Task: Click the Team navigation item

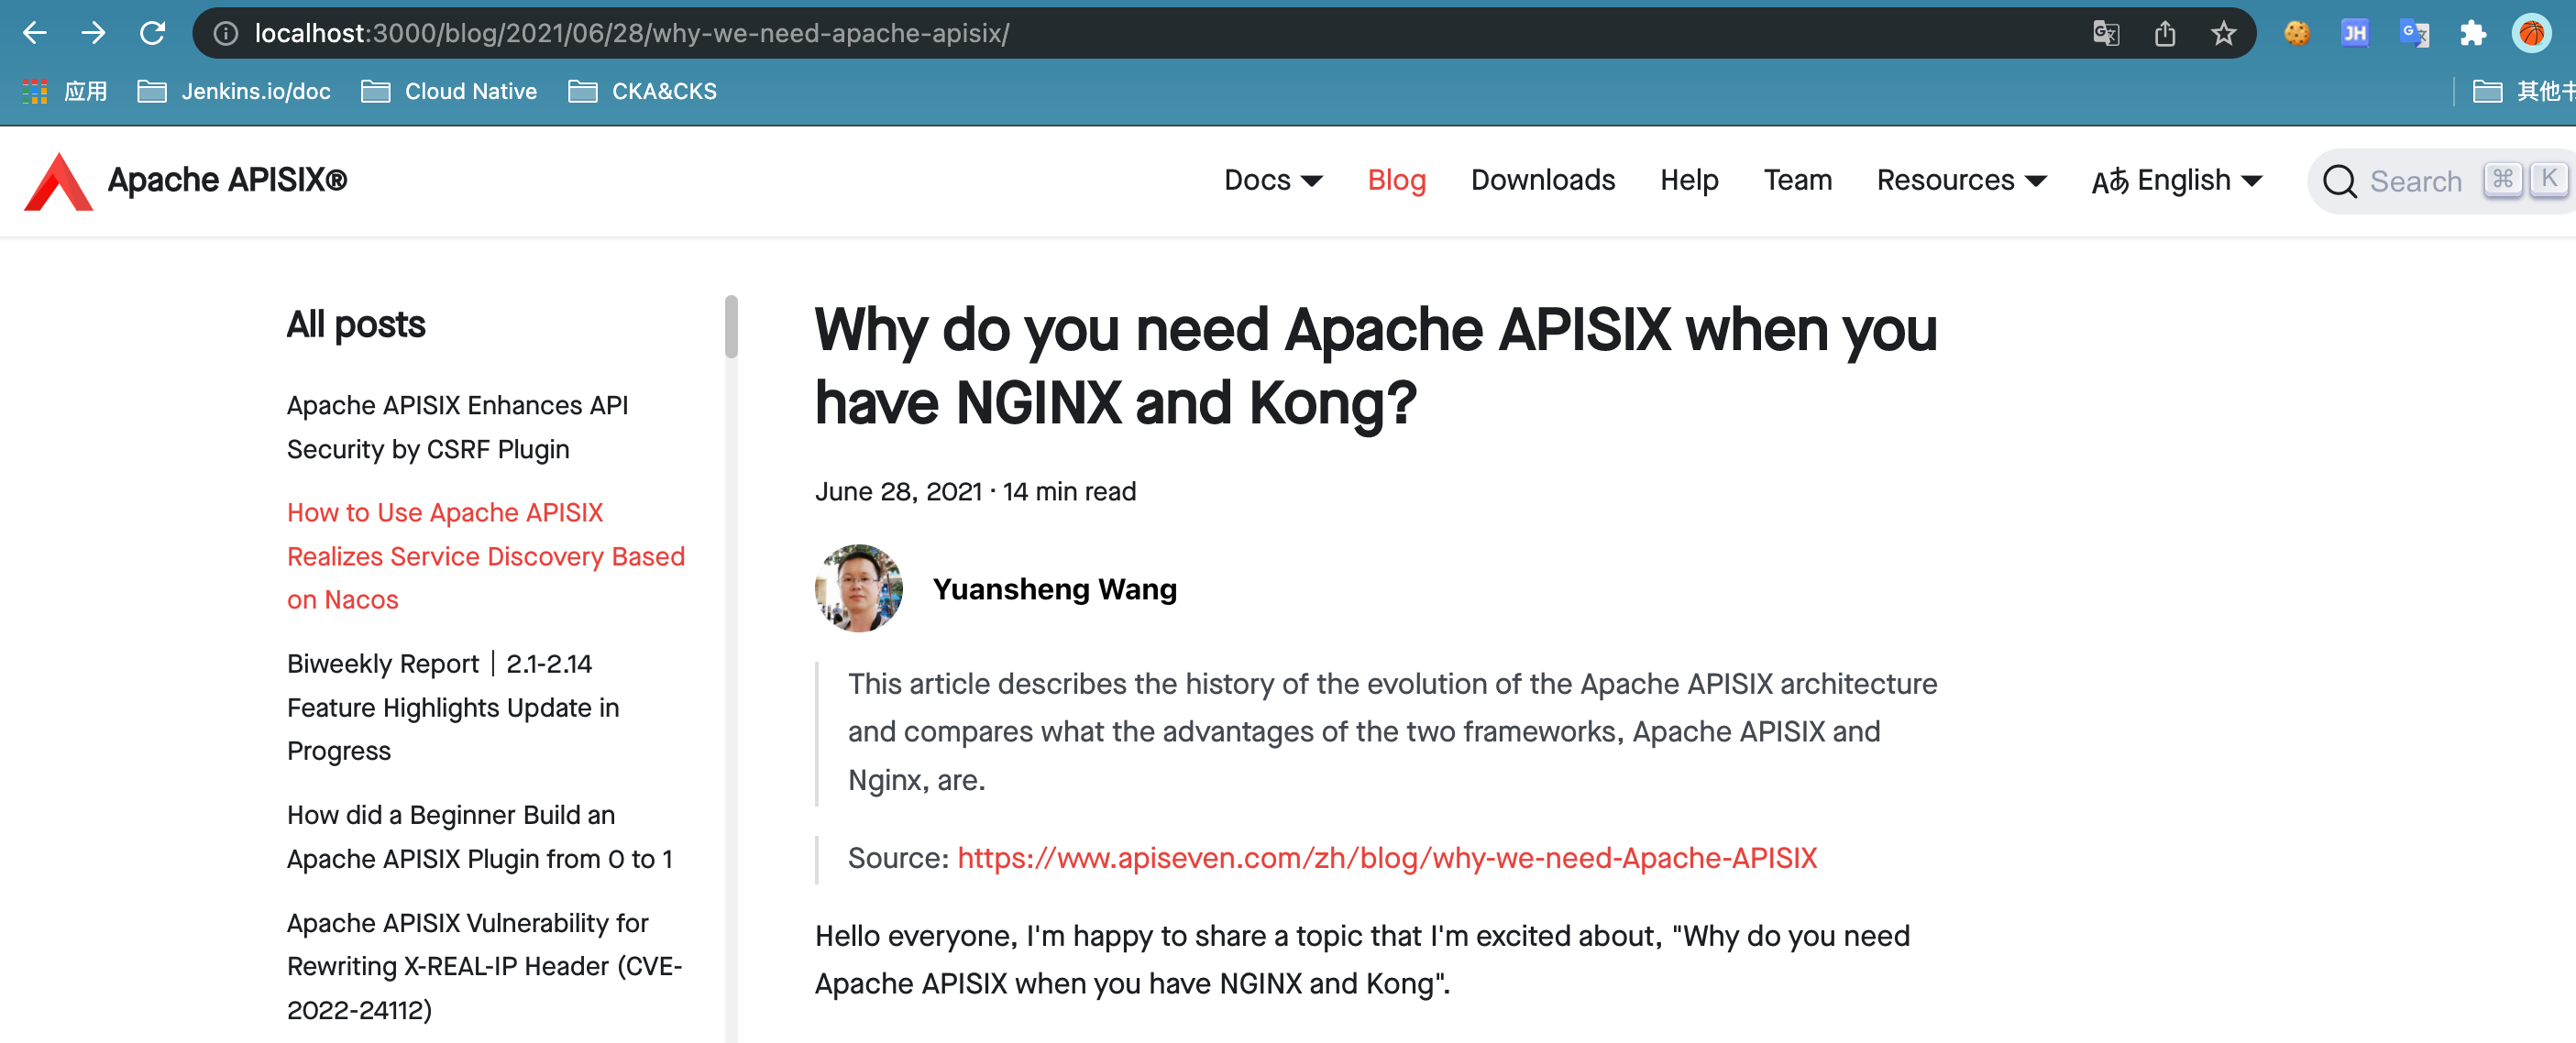Action: (1797, 180)
